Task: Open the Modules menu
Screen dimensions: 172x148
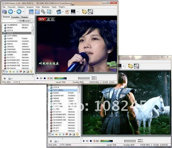Action: point(46,7)
